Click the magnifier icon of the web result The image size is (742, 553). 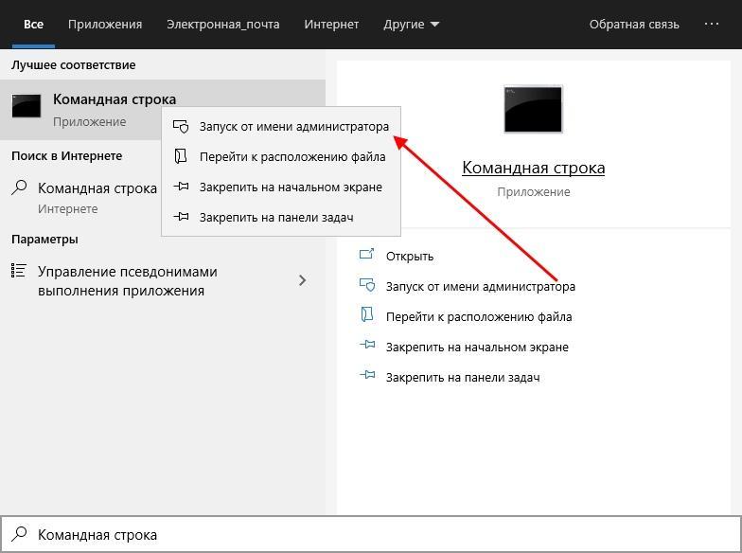point(19,187)
